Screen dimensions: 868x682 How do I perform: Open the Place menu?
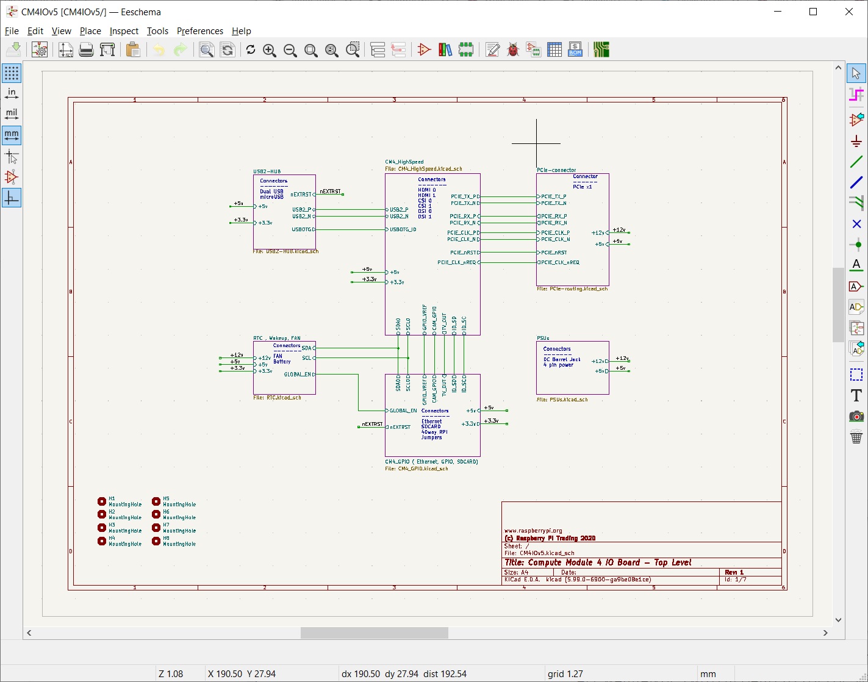coord(90,31)
